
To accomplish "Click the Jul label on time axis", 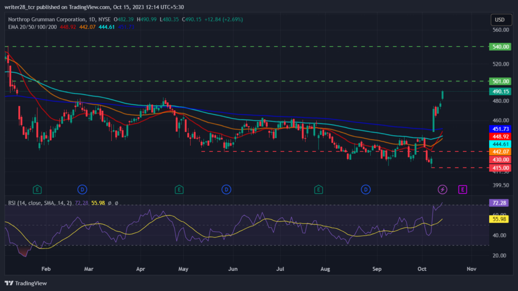I will tap(280, 269).
